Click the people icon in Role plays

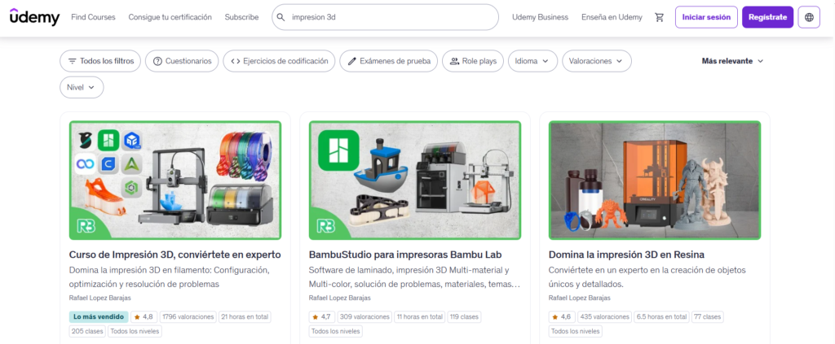click(454, 61)
